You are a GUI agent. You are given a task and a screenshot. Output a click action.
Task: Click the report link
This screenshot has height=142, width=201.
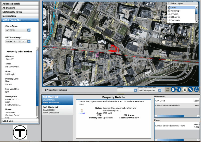point(82,113)
